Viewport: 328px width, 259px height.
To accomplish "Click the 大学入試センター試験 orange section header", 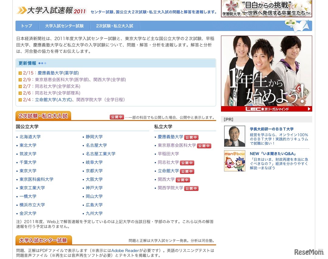I will tap(43, 240).
